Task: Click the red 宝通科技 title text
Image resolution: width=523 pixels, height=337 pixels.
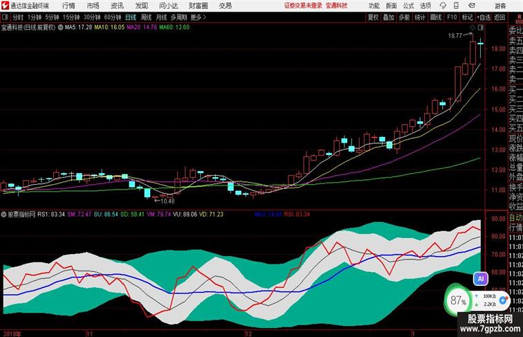Action: (x=336, y=6)
